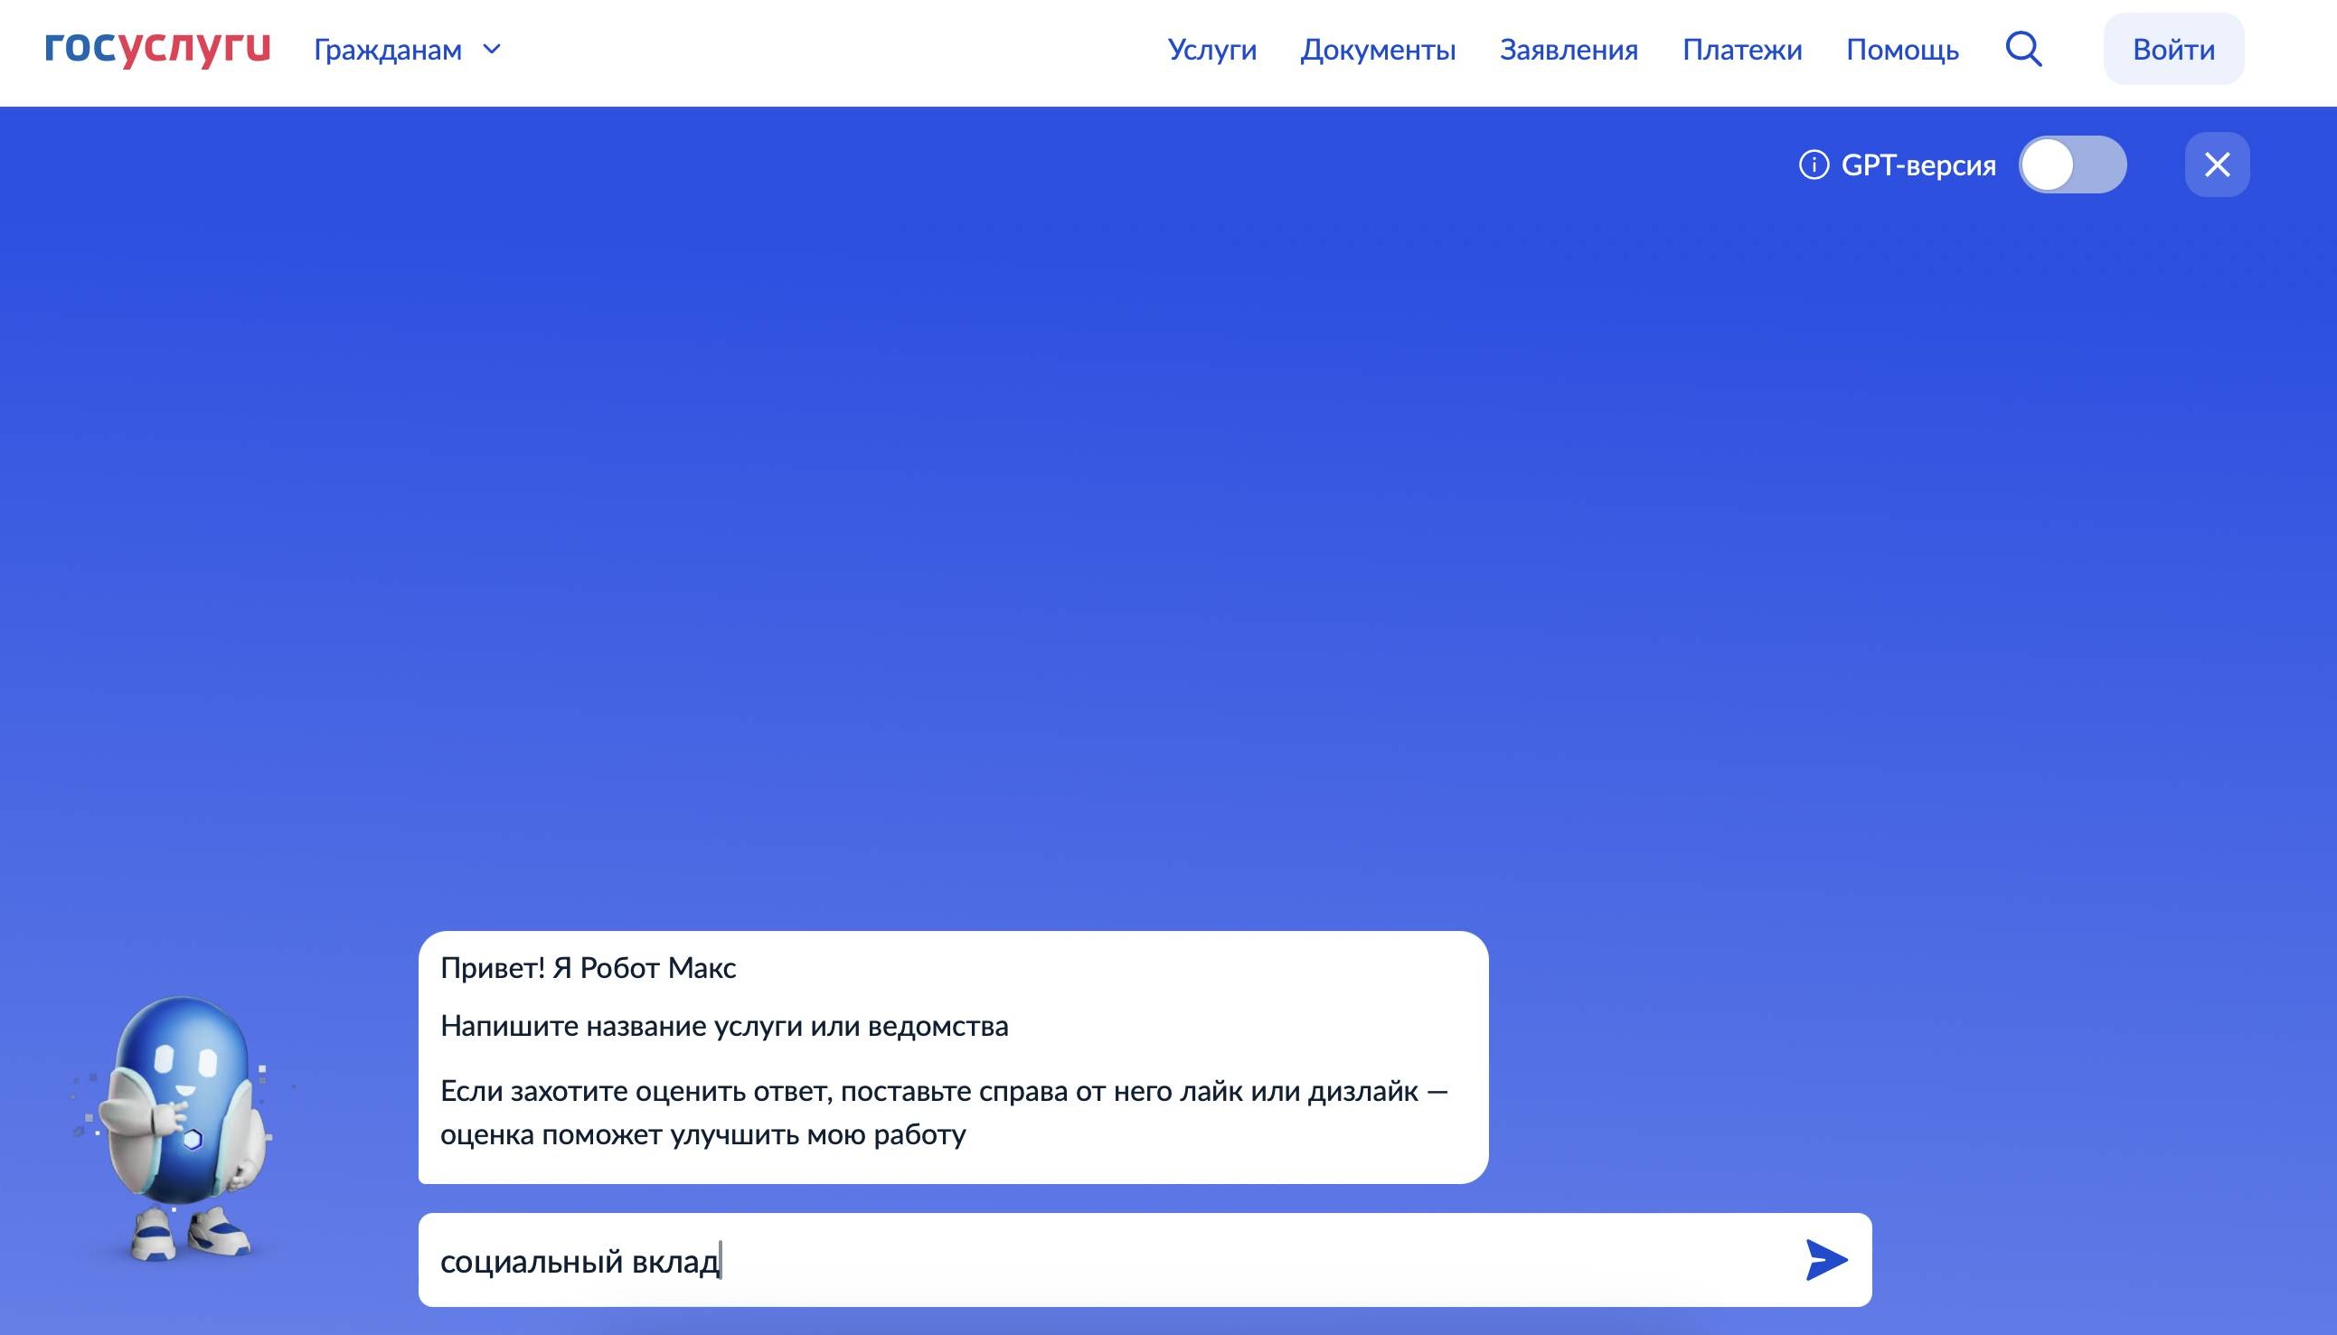Go to the Документы section

click(1377, 50)
